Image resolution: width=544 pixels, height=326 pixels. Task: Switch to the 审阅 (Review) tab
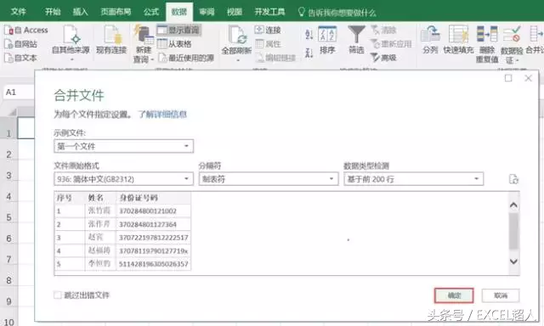click(207, 12)
